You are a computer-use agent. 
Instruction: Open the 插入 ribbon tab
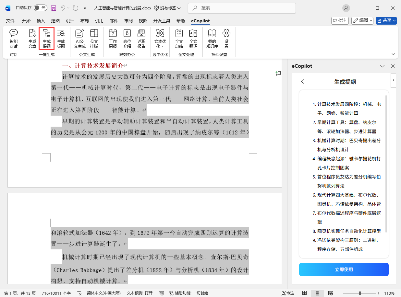(x=41, y=21)
